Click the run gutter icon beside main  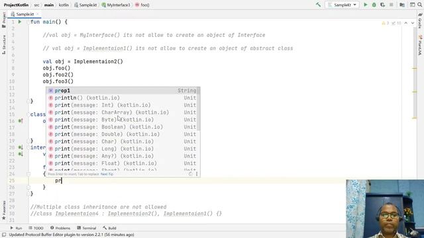point(20,22)
